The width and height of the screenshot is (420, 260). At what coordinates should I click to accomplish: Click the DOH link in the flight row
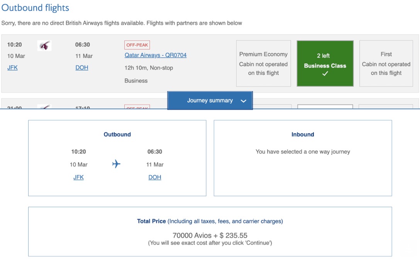click(82, 68)
